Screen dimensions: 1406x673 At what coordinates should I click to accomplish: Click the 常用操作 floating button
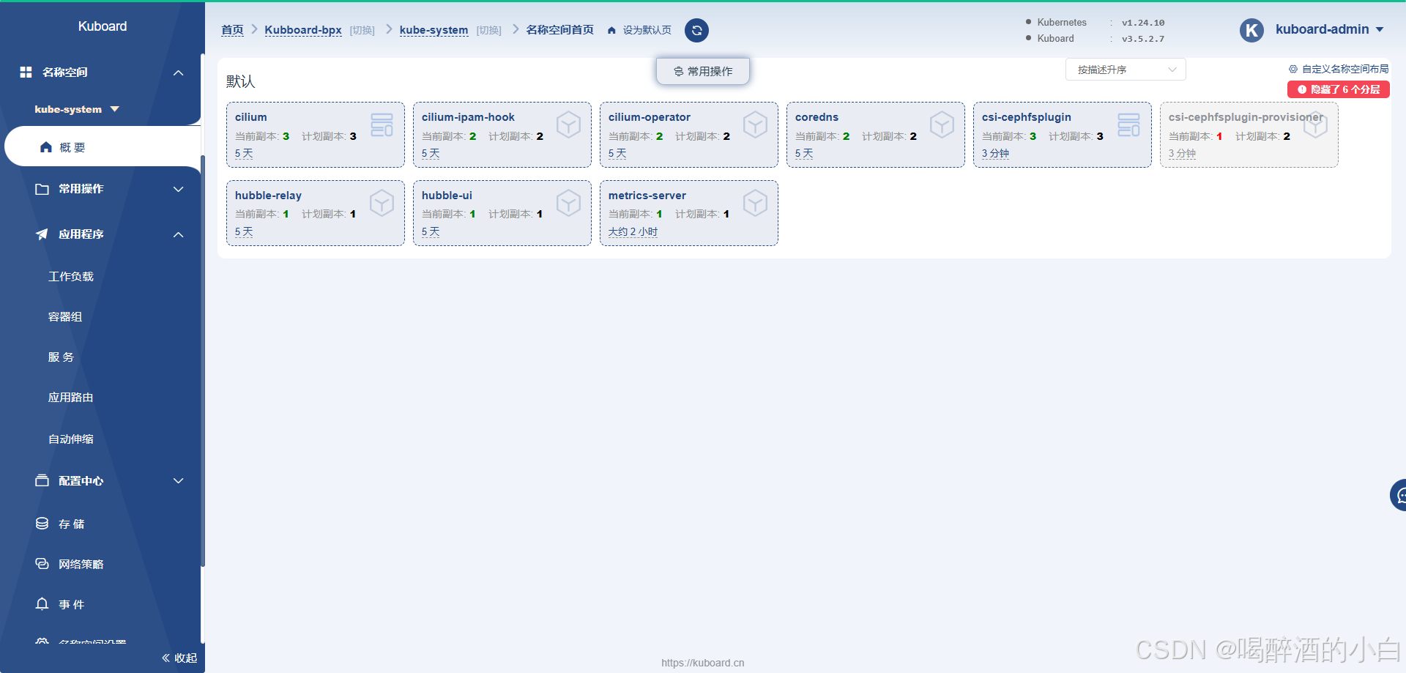[702, 71]
